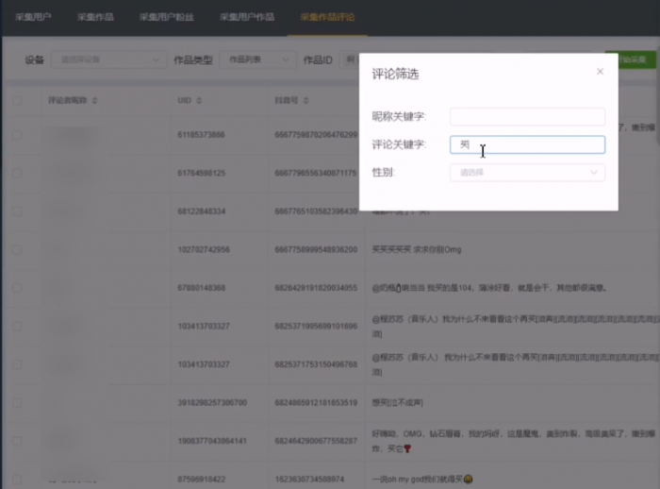Switch to the 采集用户 tab
The width and height of the screenshot is (660, 489).
pyautogui.click(x=33, y=17)
